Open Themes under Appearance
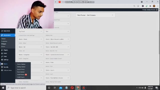The width and height of the screenshot is (160, 90). (3, 39)
